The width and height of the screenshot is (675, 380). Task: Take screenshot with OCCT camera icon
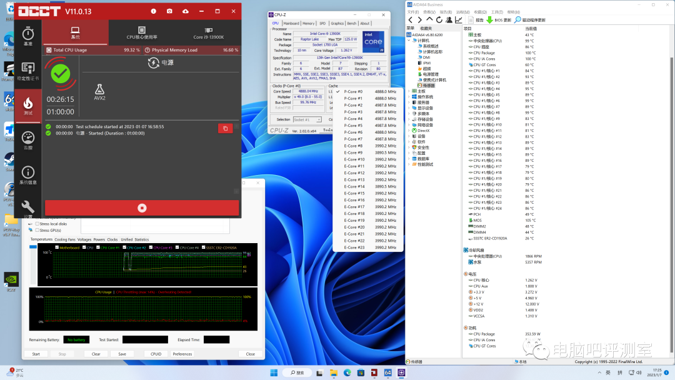(x=169, y=11)
